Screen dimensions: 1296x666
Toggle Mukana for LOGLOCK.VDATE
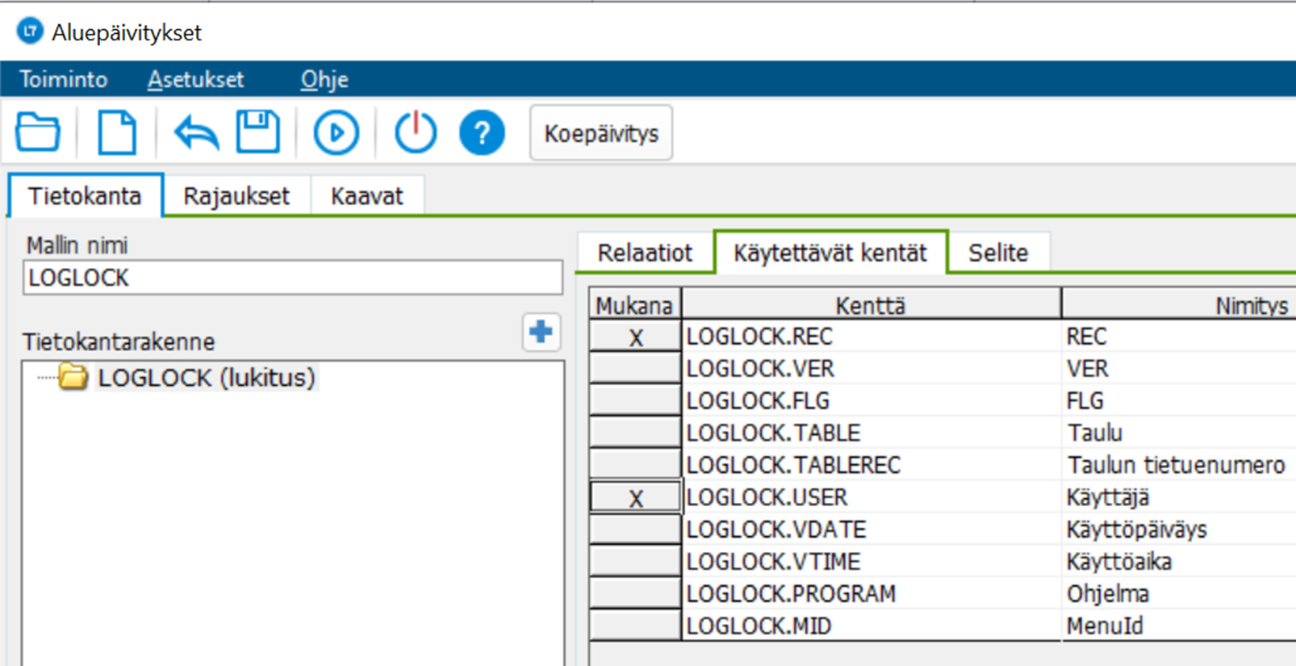pos(635,530)
